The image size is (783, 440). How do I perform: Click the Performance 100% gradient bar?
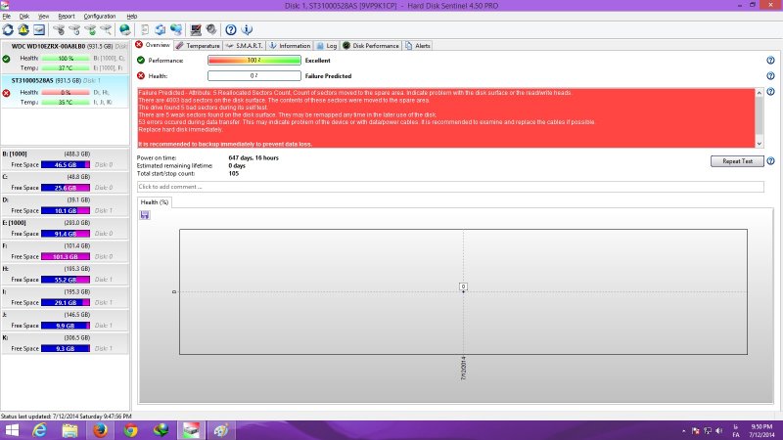click(x=254, y=61)
